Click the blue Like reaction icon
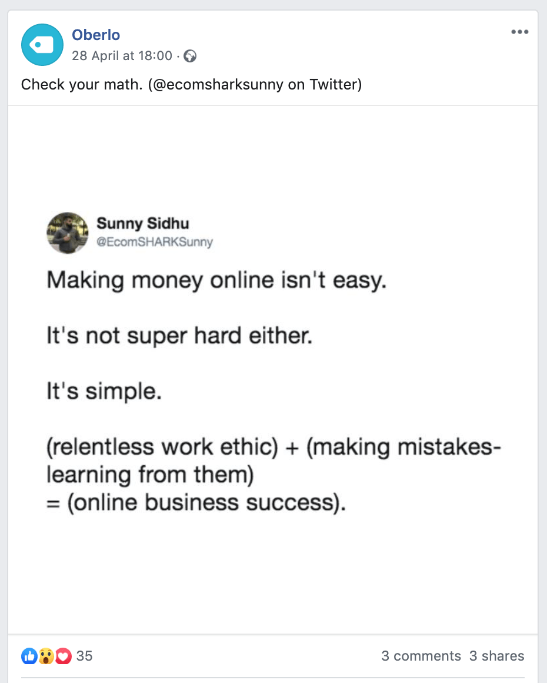 29,655
